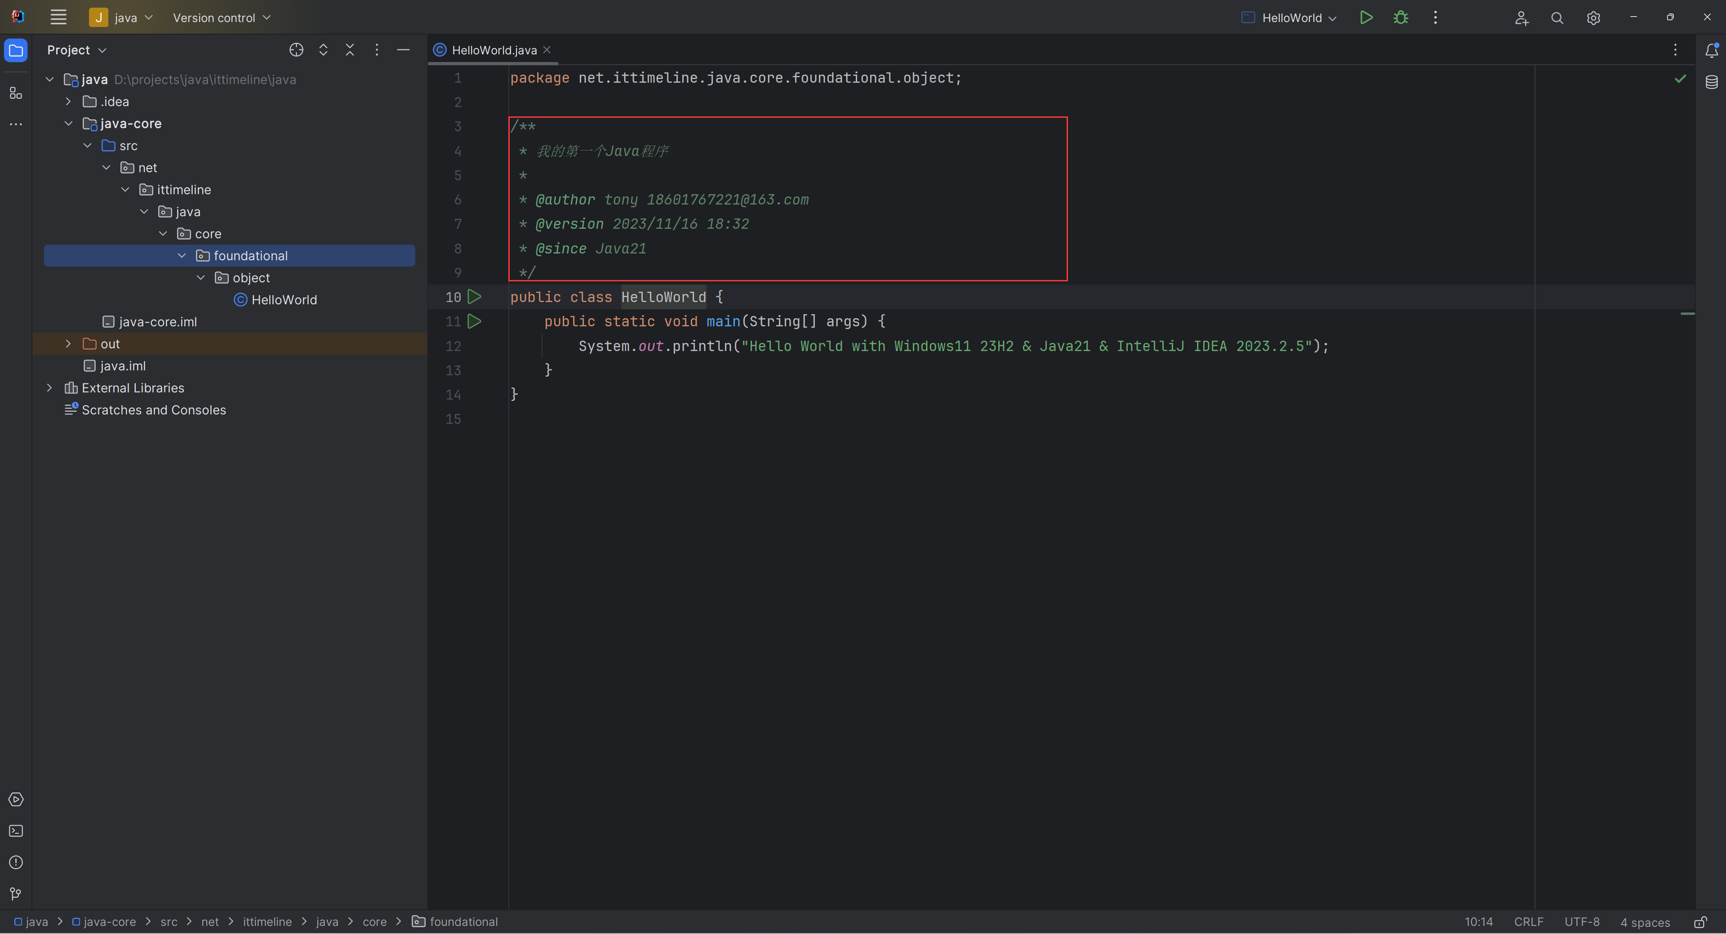Open Problems tool window

[x=16, y=863]
